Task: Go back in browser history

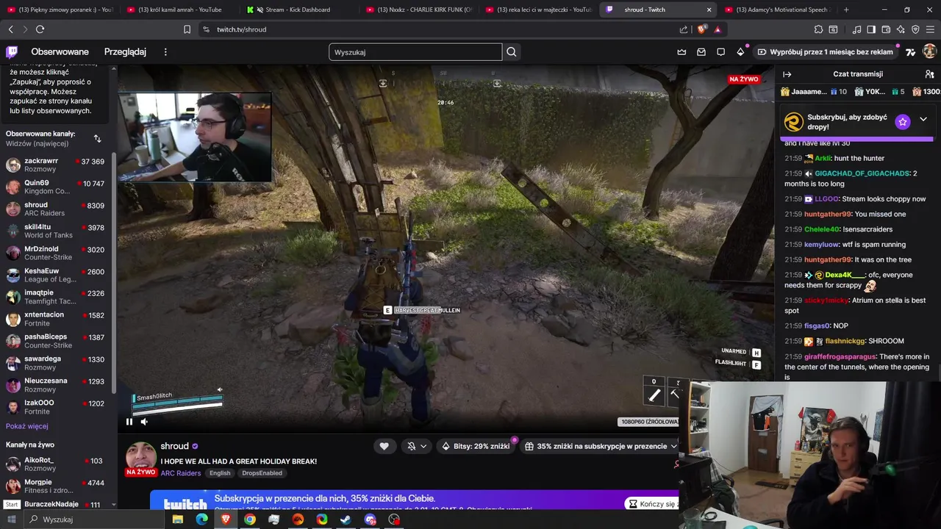Action: [10, 29]
